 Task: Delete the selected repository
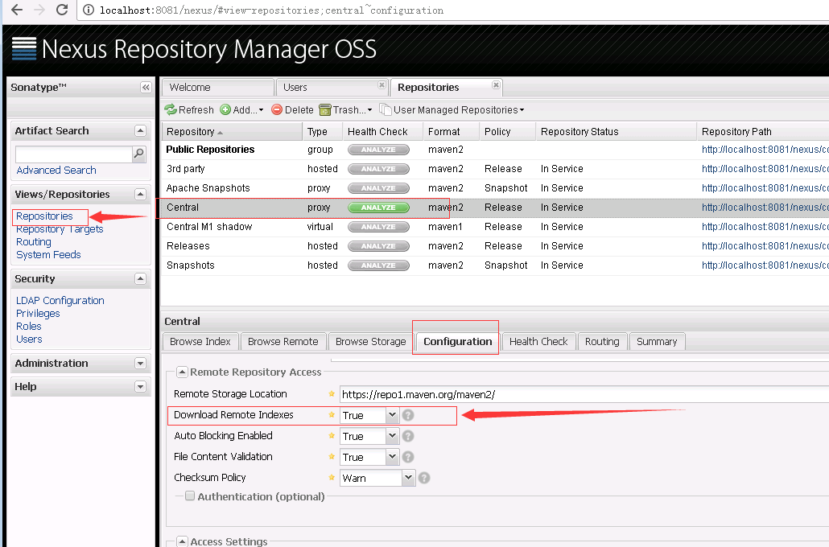[x=292, y=110]
